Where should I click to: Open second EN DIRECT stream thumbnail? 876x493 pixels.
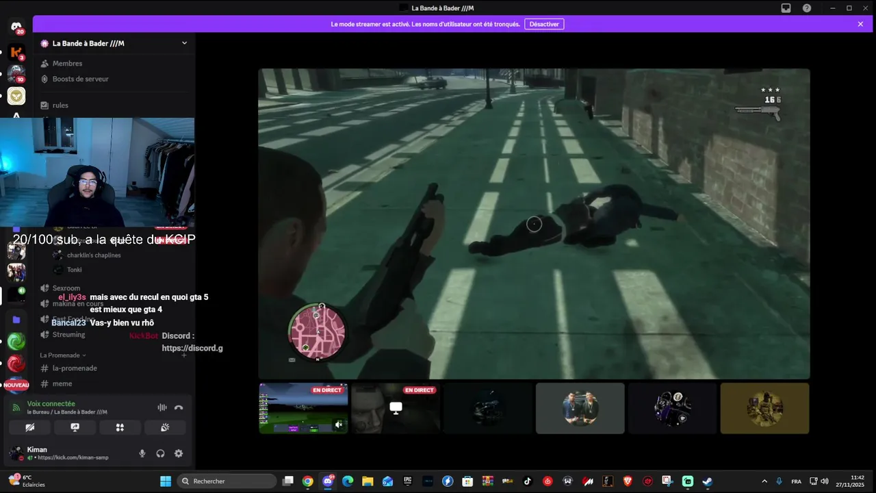396,408
